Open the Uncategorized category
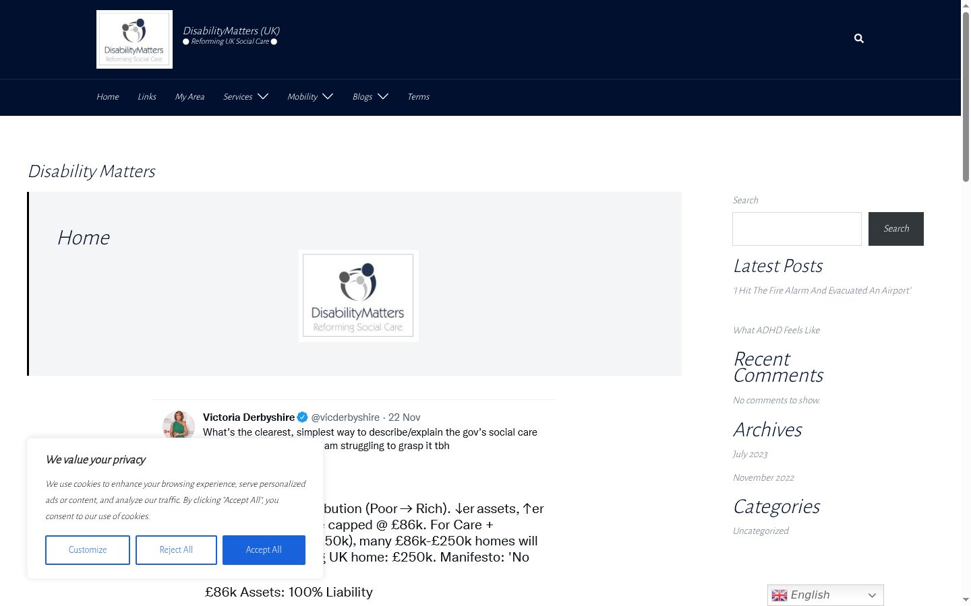Screen dimensions: 971x606 click(761, 531)
